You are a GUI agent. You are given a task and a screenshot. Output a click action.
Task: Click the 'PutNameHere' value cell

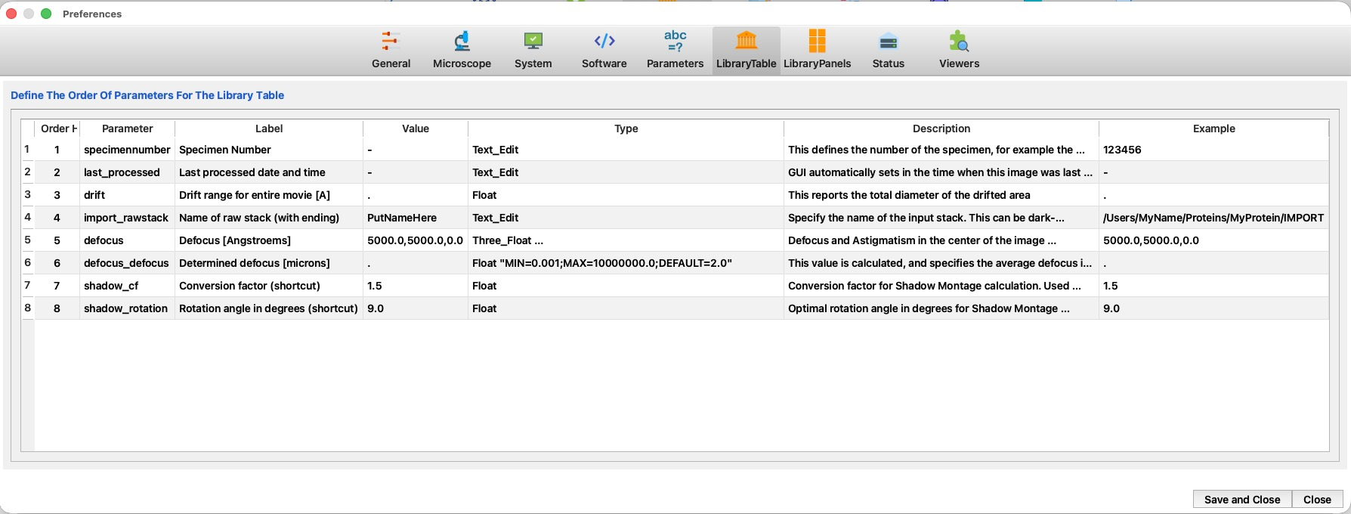(416, 218)
